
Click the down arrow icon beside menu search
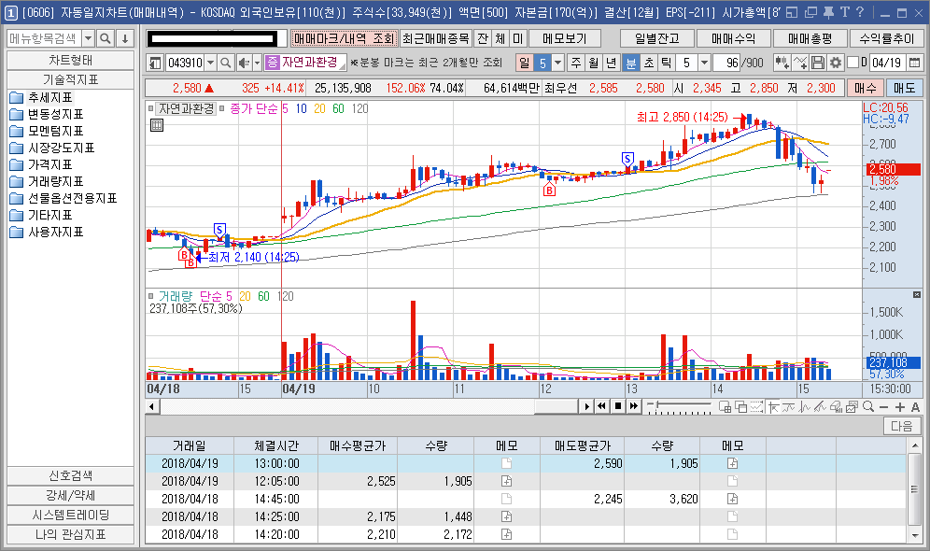(125, 38)
